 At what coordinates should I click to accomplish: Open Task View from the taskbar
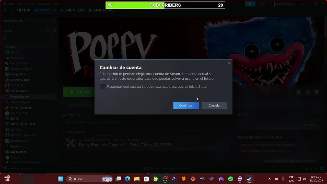point(118,179)
